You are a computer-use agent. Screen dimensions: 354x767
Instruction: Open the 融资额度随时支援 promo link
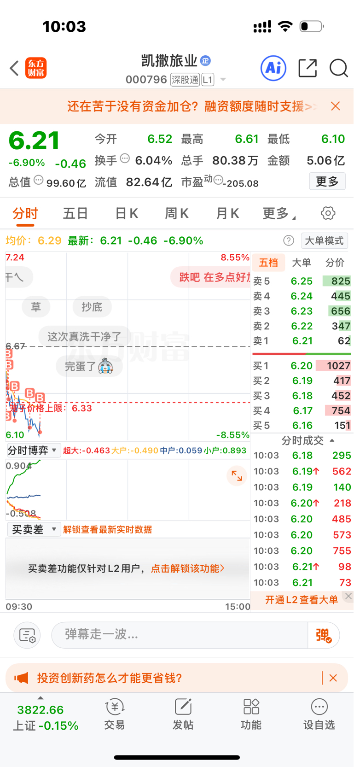click(x=192, y=106)
